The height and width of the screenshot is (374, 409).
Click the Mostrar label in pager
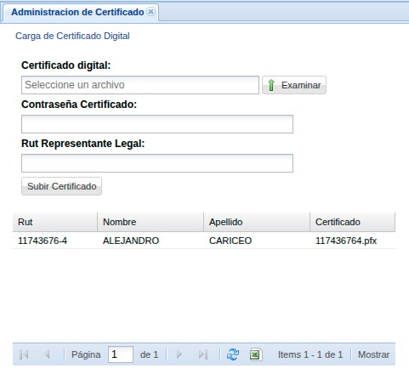coord(373,354)
